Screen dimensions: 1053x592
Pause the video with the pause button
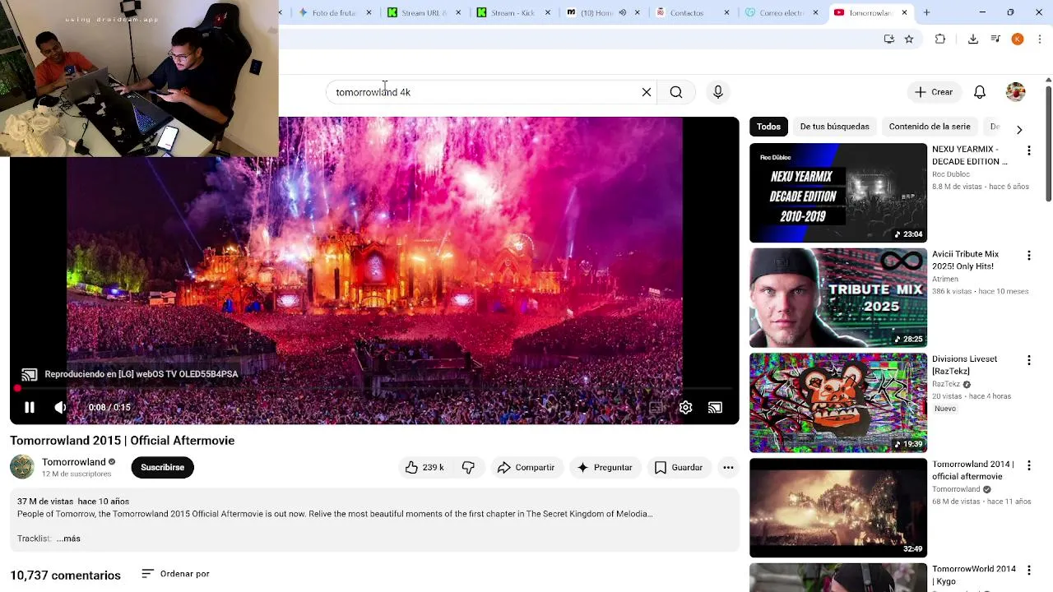coord(30,407)
